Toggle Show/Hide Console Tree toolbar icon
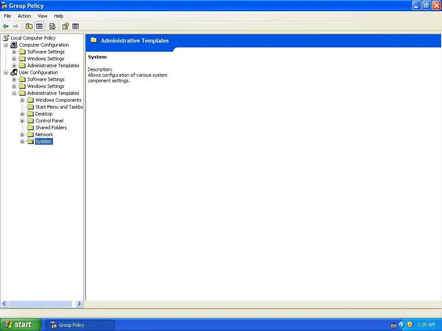The image size is (442, 331). coord(39,26)
